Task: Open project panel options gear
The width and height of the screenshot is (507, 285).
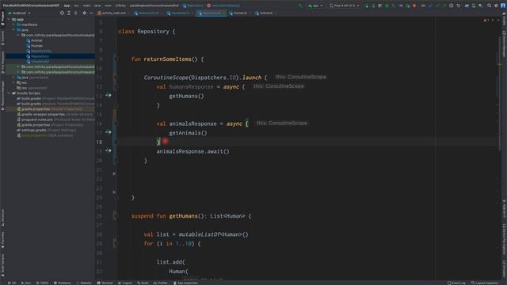Action: click(x=85, y=13)
